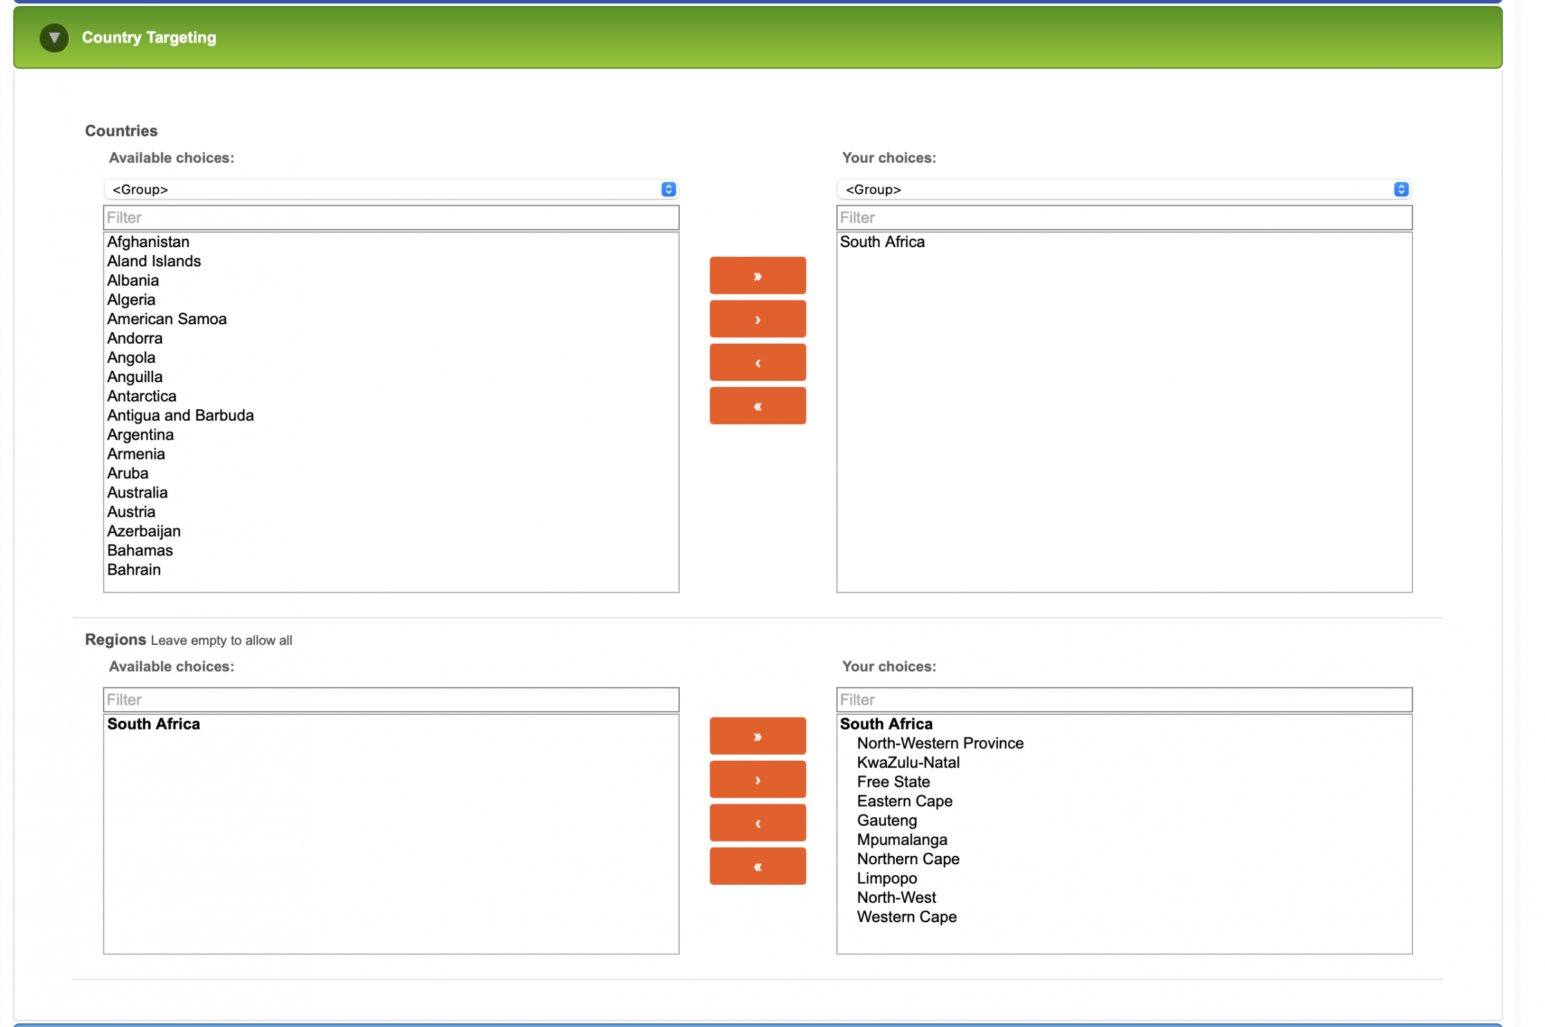Click Regions 'add all' double-right arrow

(x=758, y=736)
